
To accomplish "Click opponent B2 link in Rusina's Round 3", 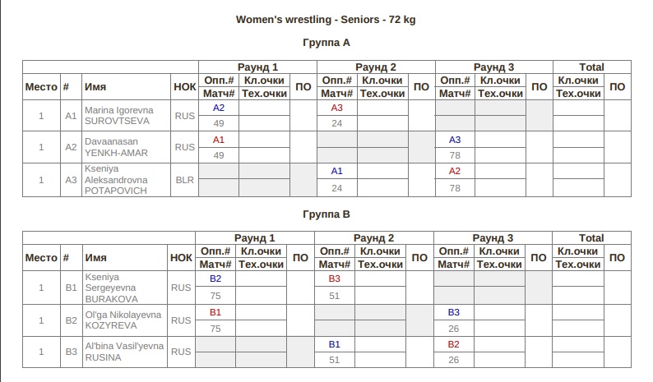I will [x=453, y=343].
